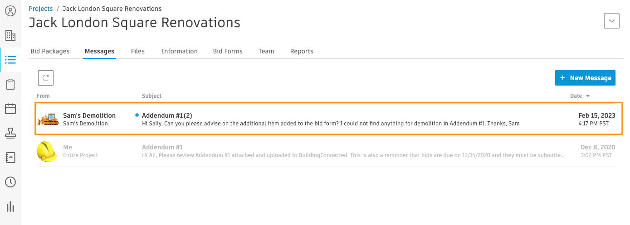
Task: Open the address book icon in sidebar
Action: click(10, 158)
